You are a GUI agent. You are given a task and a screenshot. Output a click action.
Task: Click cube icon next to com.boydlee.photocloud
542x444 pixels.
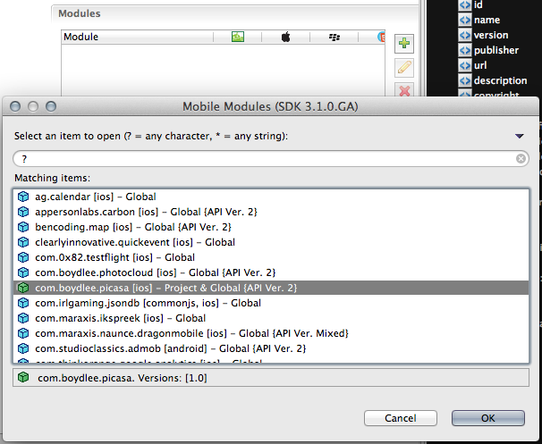23,272
